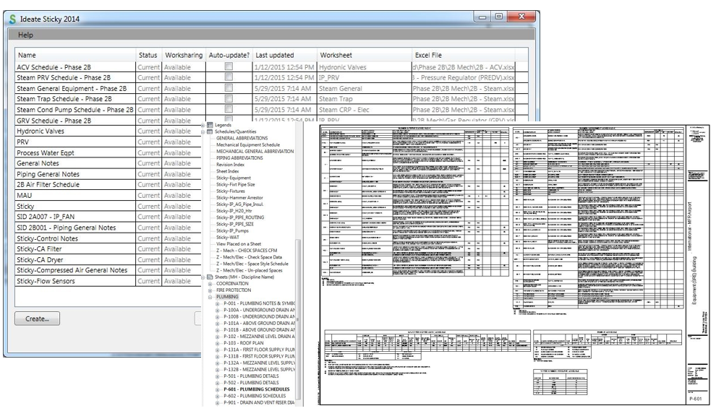Select the Sticky-Control Notes row
Screen dimensions: 716x411
tap(108, 238)
